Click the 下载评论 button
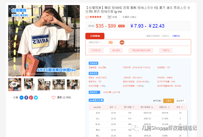The height and width of the screenshot is (137, 203). 166,50
